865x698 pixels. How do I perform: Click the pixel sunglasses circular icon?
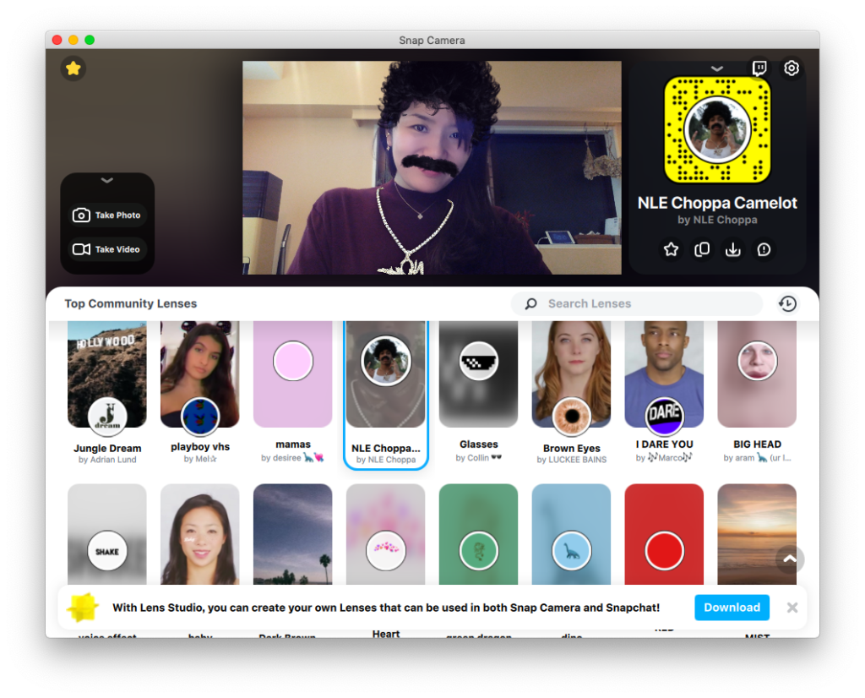point(478,361)
